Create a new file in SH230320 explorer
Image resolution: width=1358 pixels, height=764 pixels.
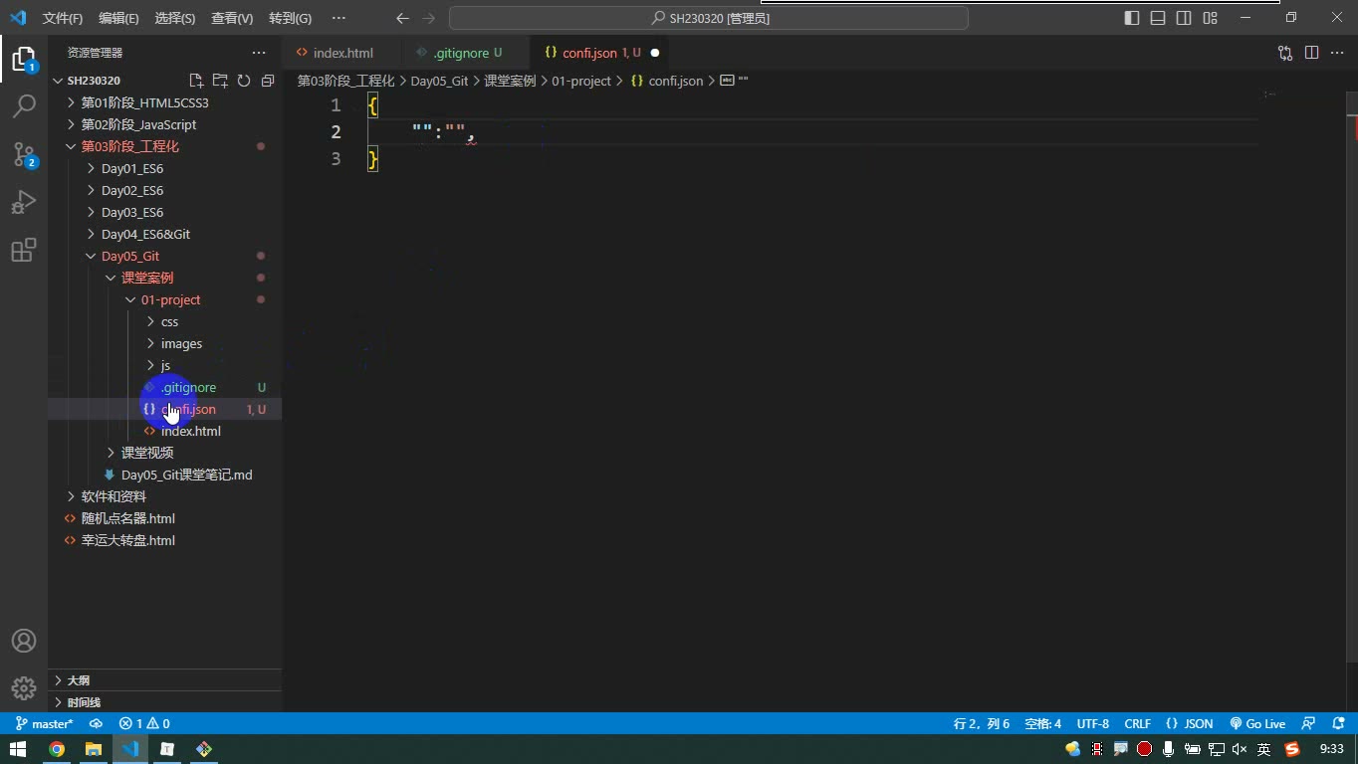(x=196, y=81)
